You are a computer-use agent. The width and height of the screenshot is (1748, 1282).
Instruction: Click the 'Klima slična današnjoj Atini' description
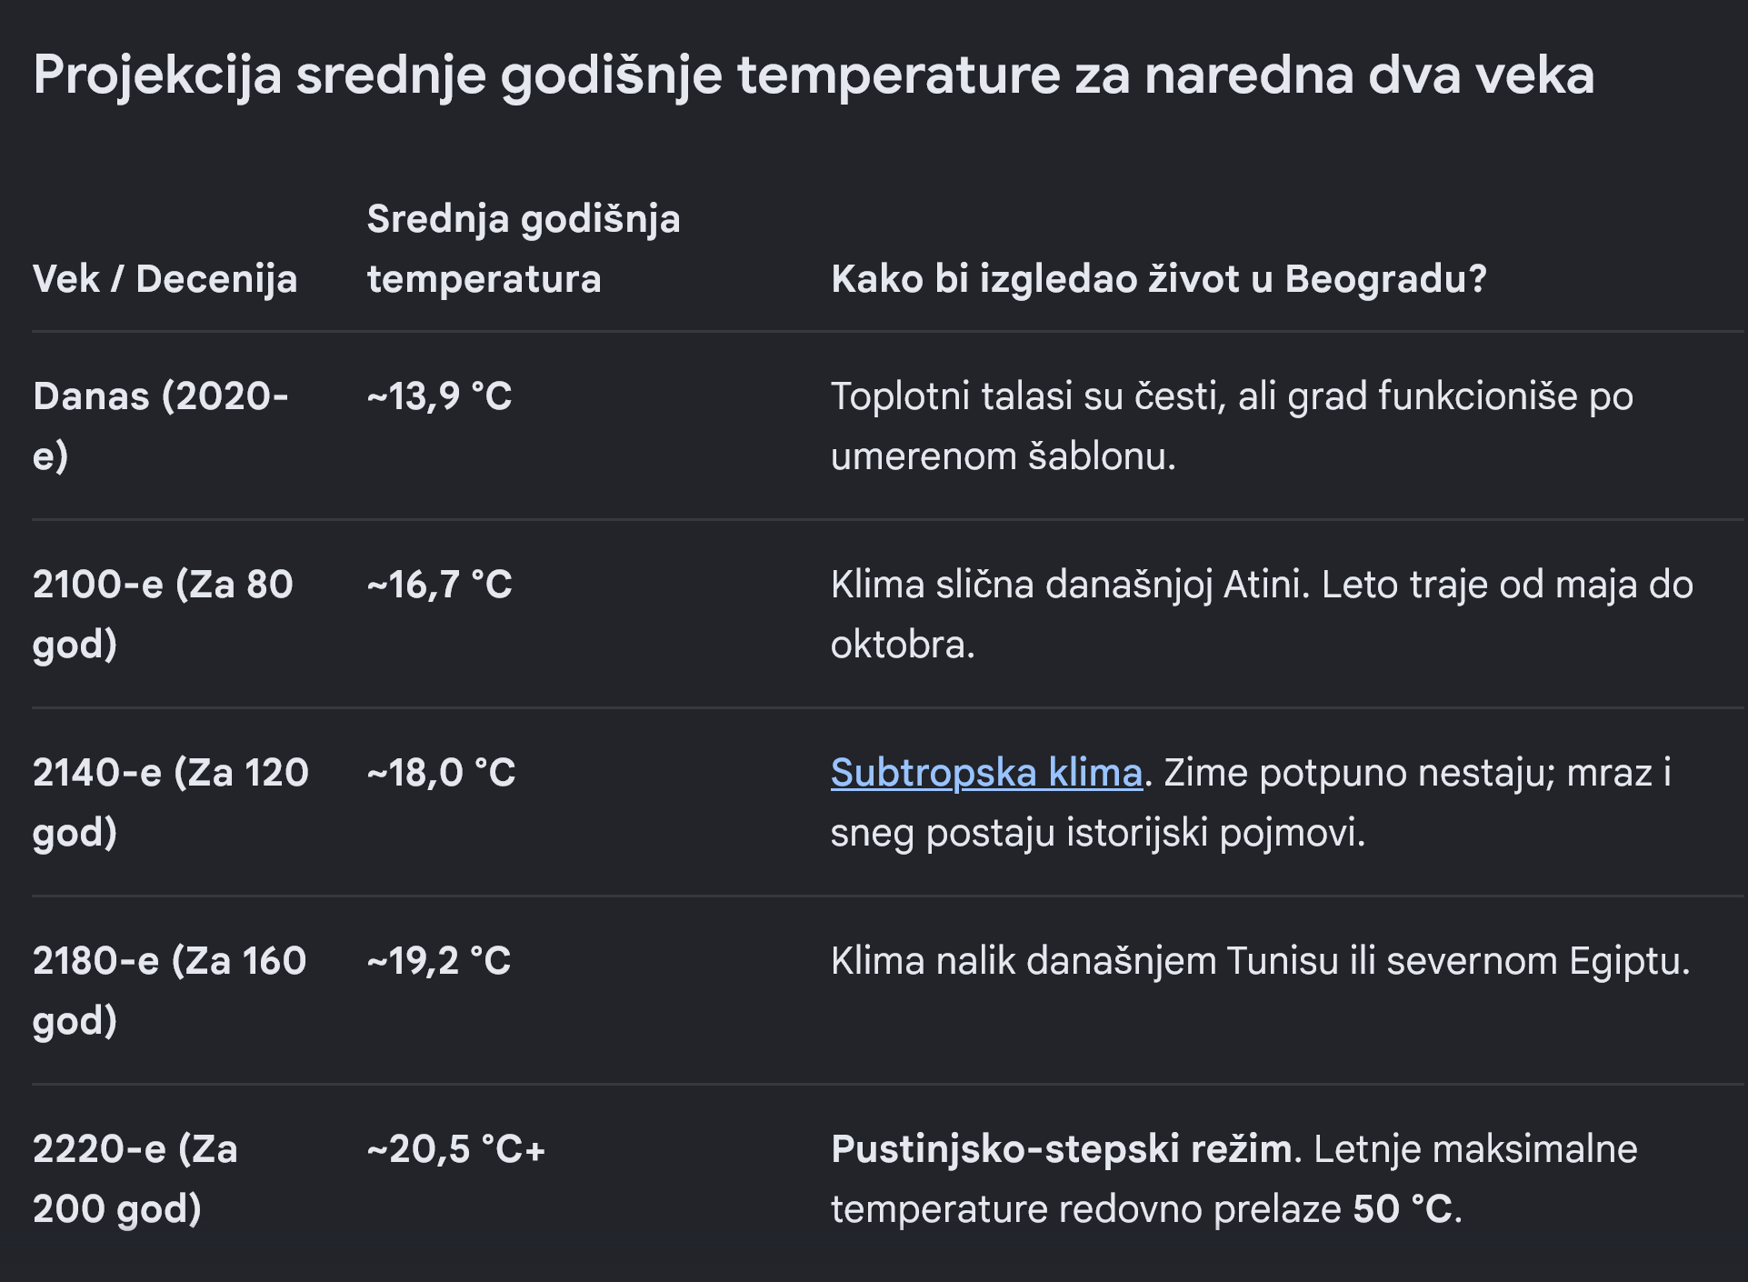click(1262, 614)
